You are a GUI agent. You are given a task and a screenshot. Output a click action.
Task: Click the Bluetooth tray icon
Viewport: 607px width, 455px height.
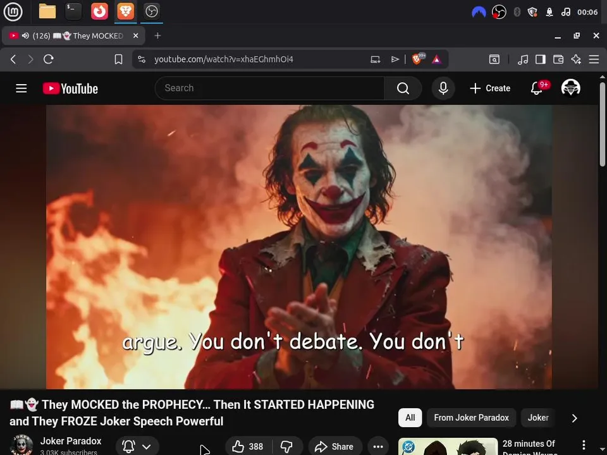tap(517, 12)
